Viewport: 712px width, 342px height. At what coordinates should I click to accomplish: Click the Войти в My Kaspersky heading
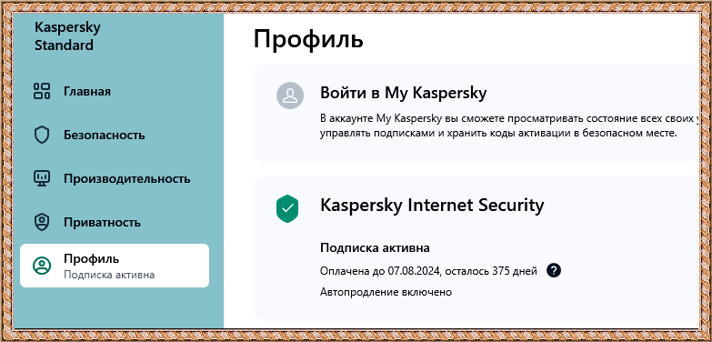click(403, 93)
